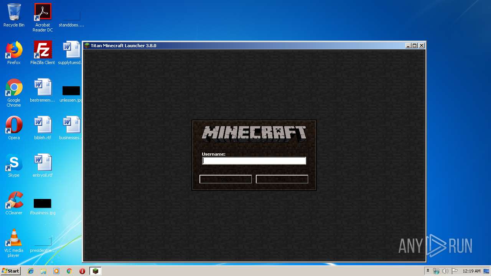Viewport: 491px width, 276px height.
Task: Click the 12:19 AM taskbar clock
Action: click(471, 271)
